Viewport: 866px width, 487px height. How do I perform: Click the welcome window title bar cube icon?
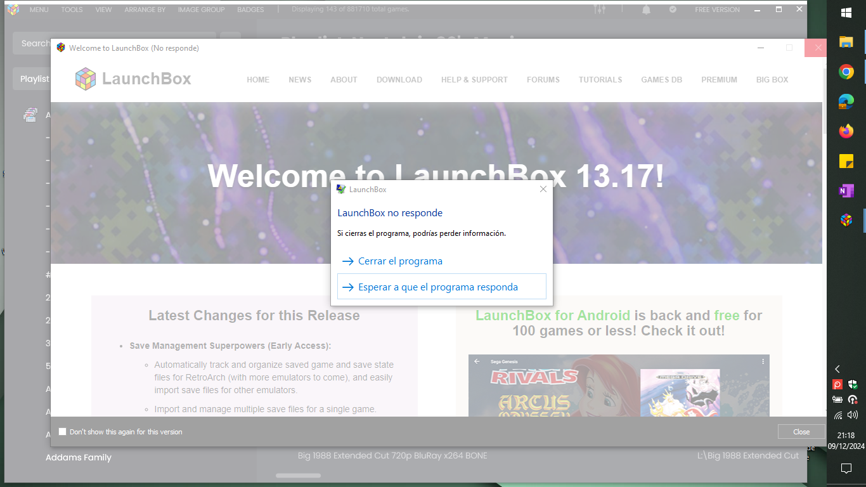61,48
